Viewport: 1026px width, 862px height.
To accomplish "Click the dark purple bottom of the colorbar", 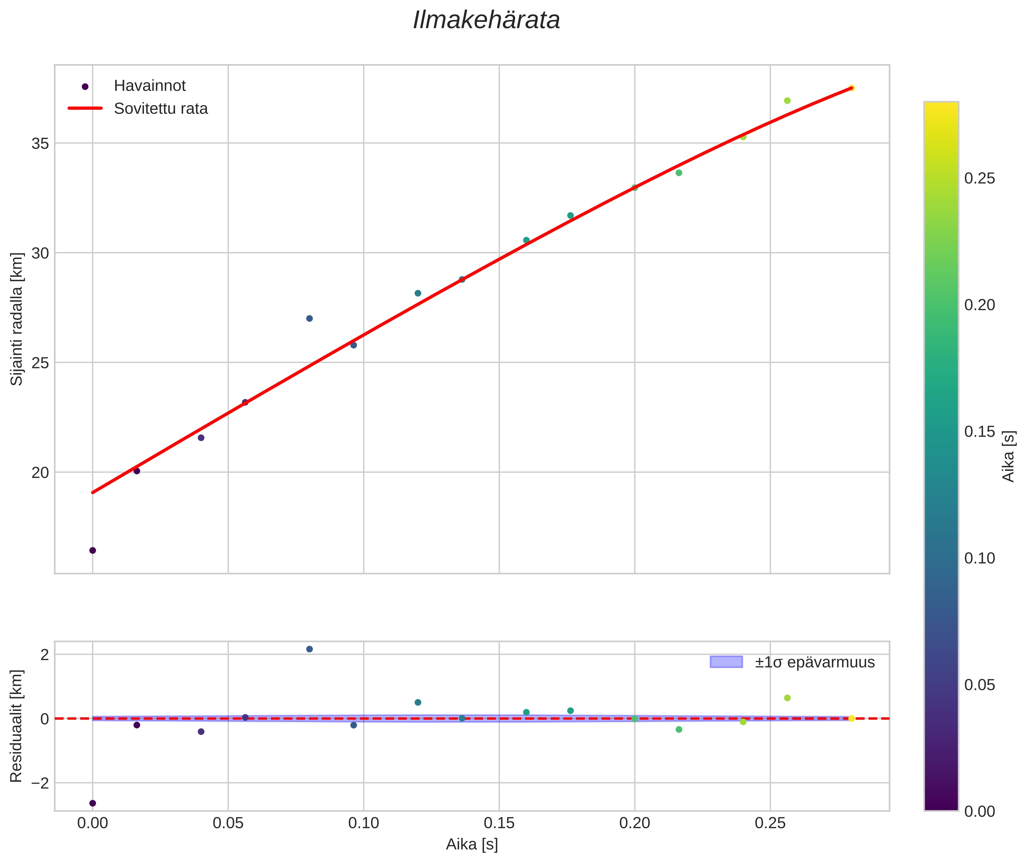I will click(x=941, y=805).
